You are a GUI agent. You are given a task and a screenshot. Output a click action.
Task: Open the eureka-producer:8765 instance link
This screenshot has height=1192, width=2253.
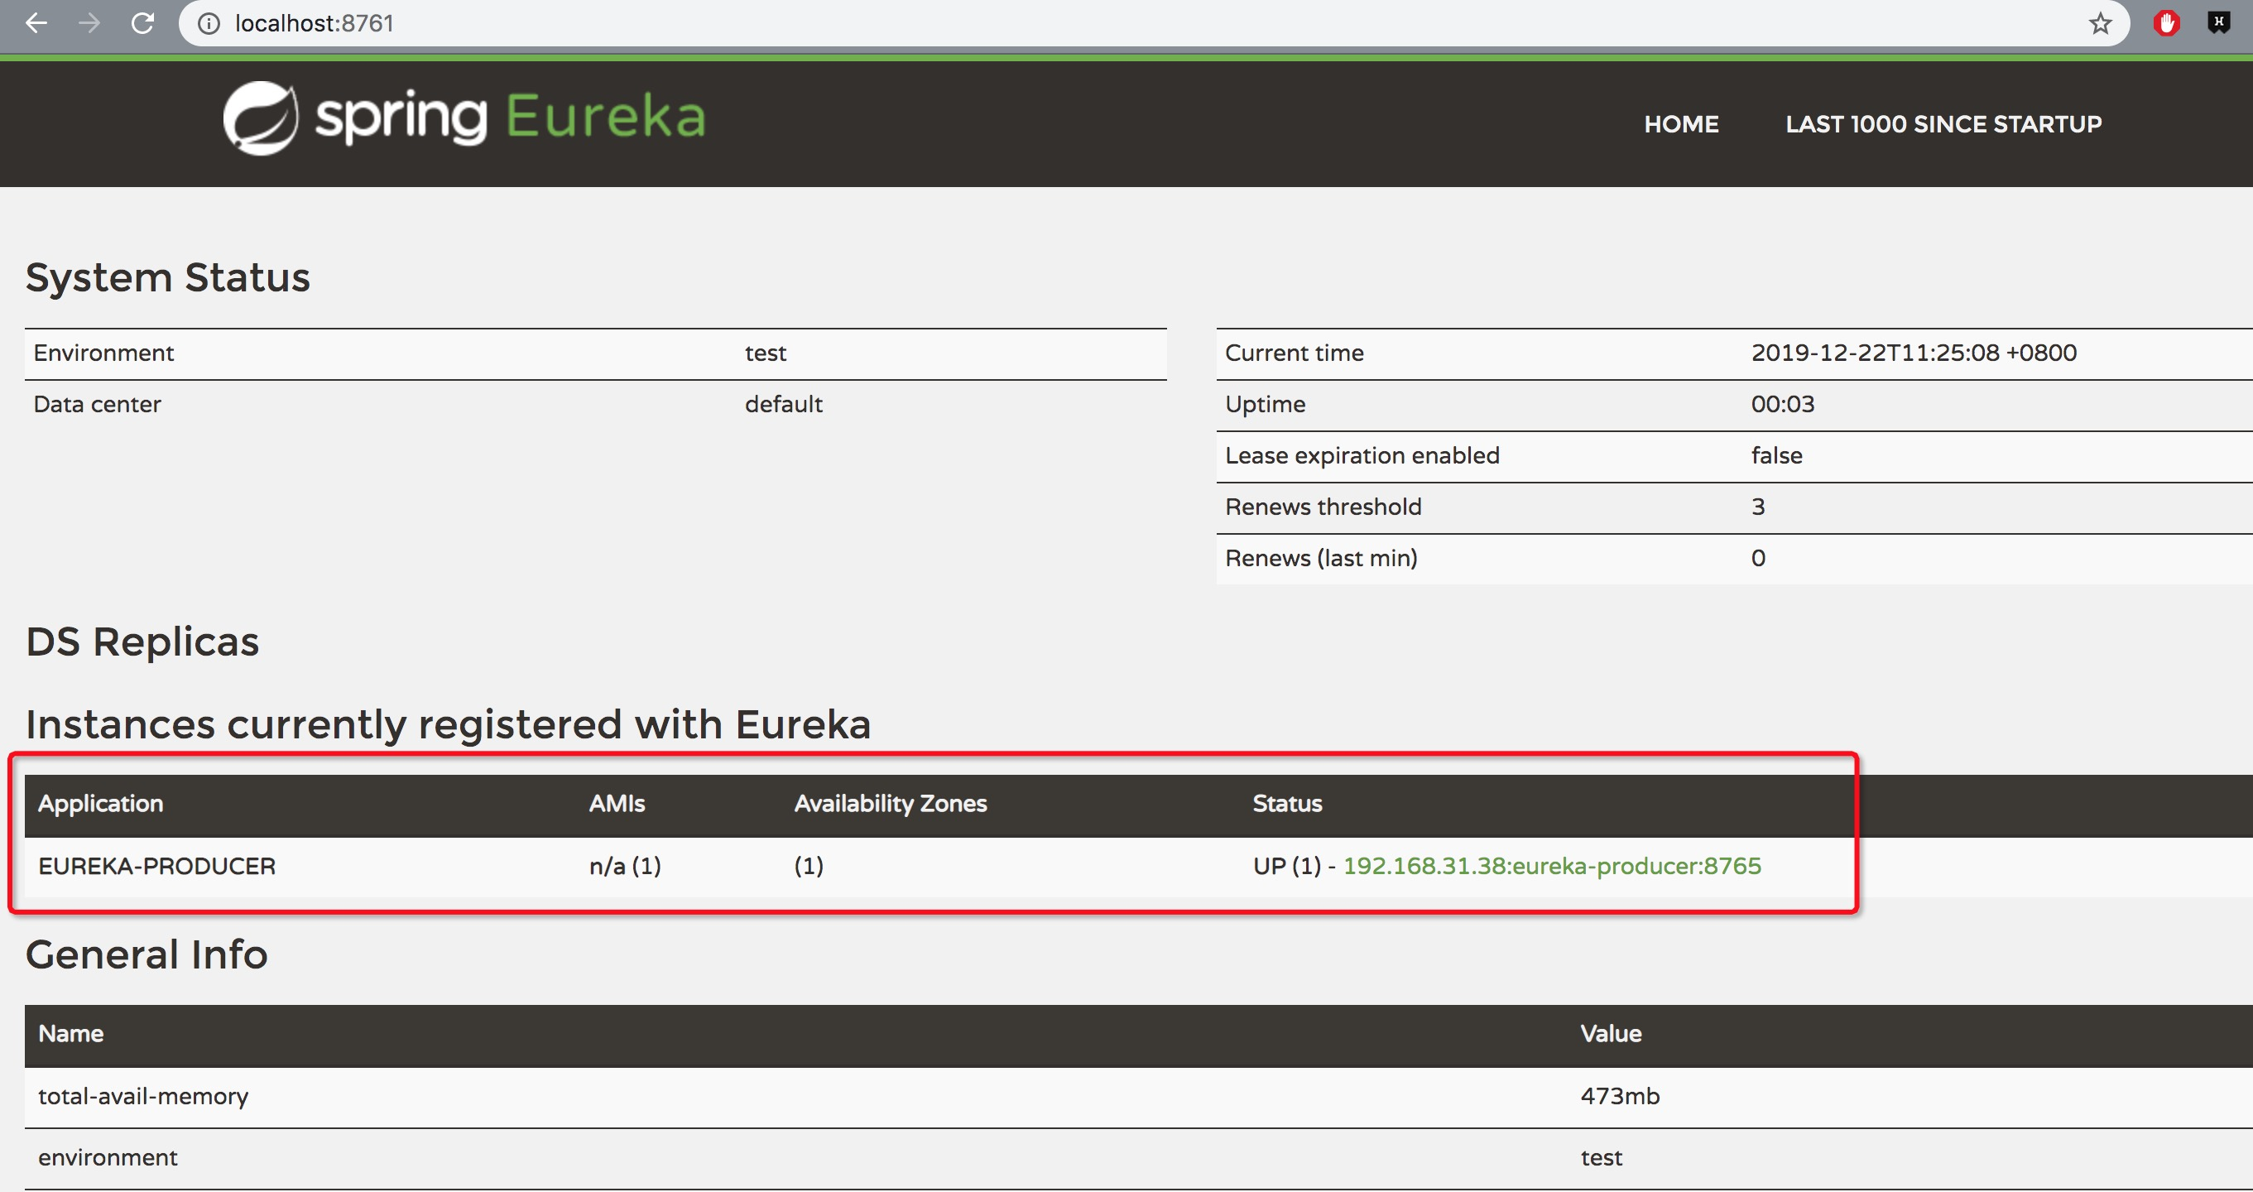[1552, 866]
